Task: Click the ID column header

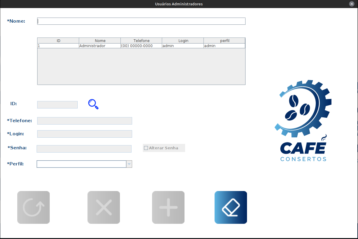Action: [58, 41]
